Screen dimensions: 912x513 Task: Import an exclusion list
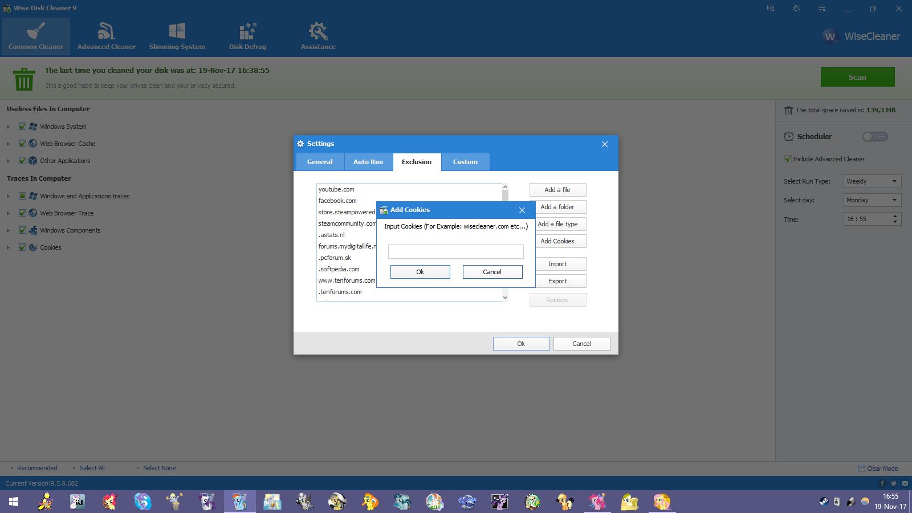[560, 264]
